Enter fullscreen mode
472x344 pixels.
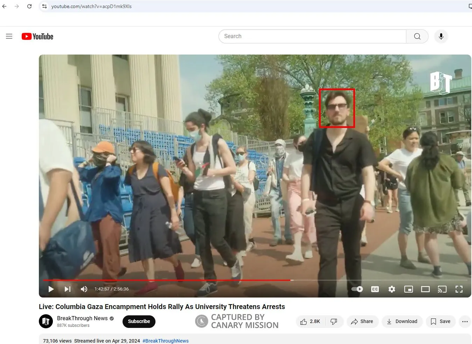[459, 289]
